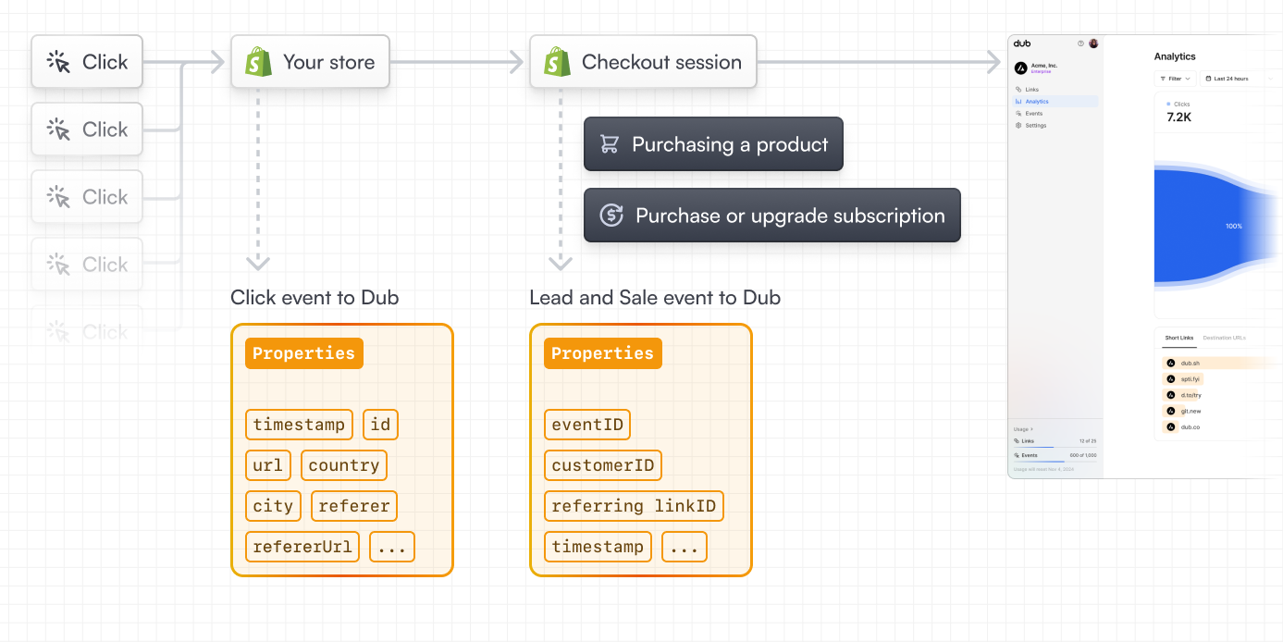The width and height of the screenshot is (1283, 642).
Task: Expand the Usage section
Action: pyautogui.click(x=1023, y=429)
